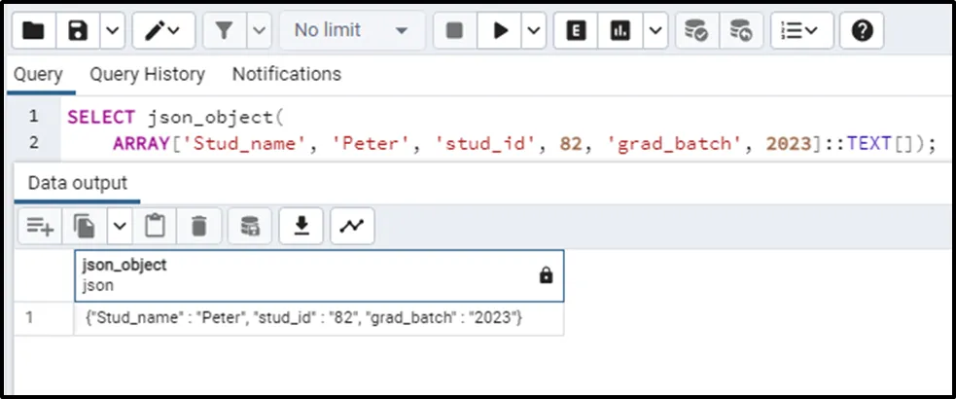Expand the Filter options dropdown arrow
The width and height of the screenshot is (956, 399).
(259, 31)
